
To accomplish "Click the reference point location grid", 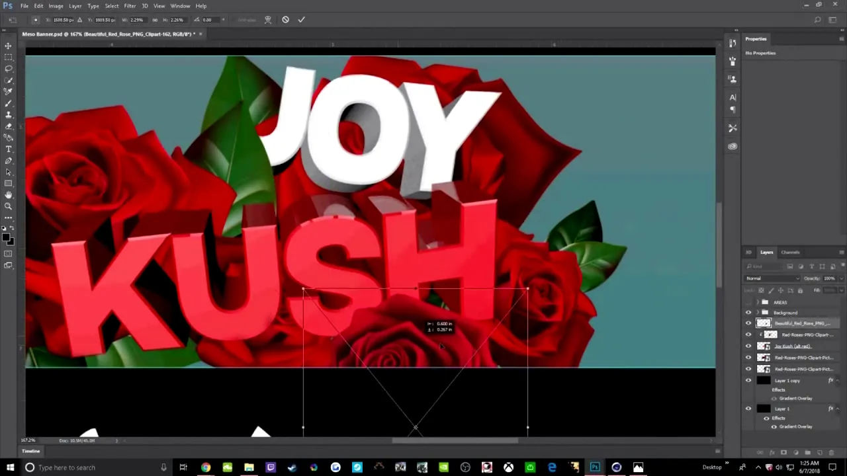I will pos(36,20).
